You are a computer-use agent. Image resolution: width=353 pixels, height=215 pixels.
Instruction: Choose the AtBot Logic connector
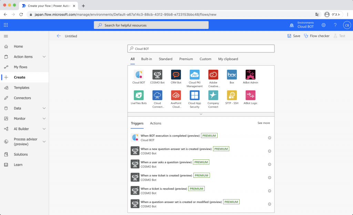[251, 95]
